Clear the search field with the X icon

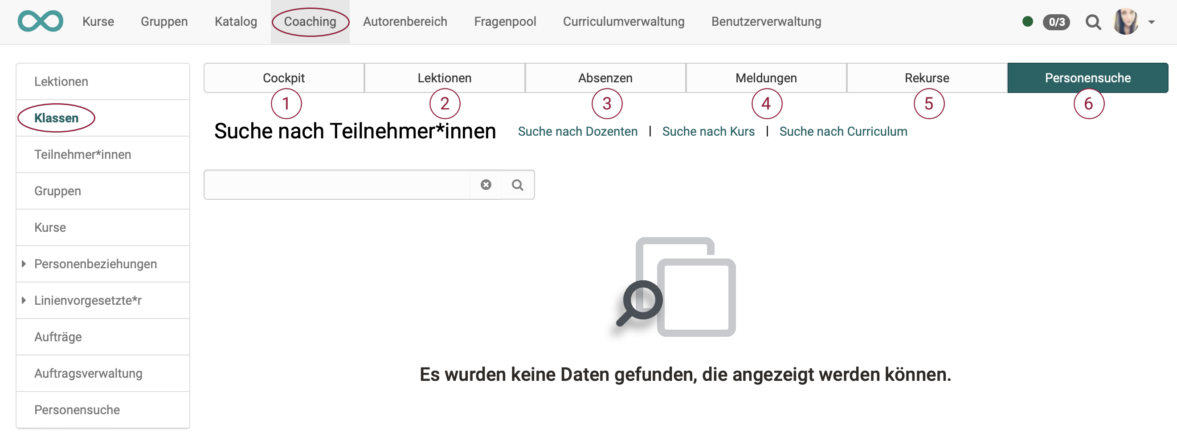coord(486,184)
